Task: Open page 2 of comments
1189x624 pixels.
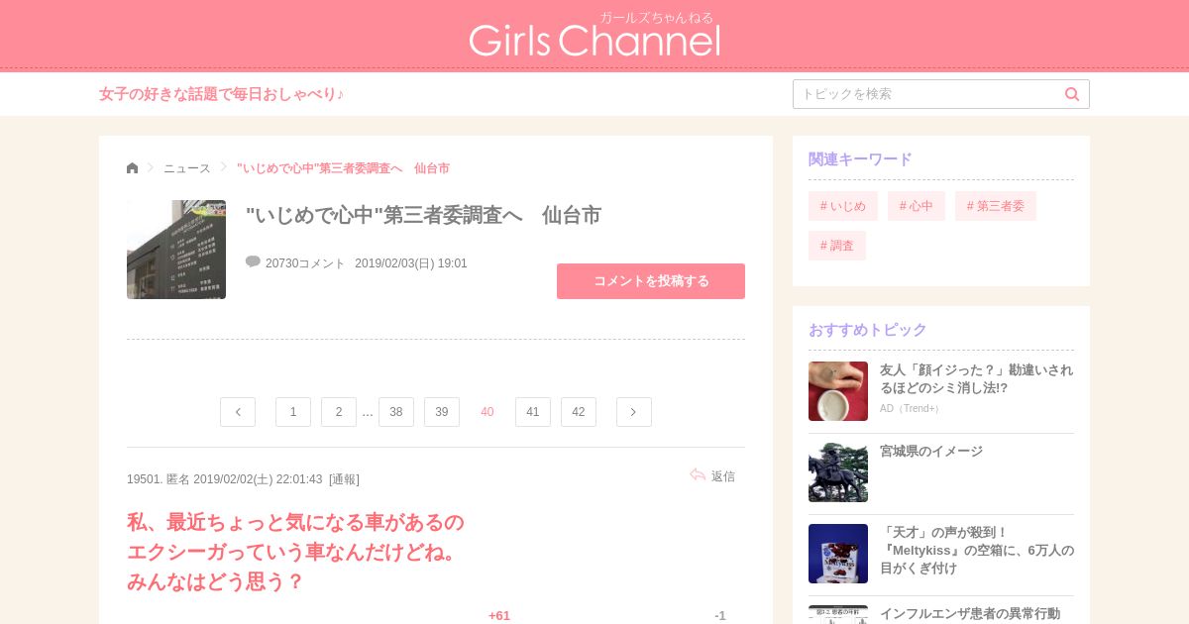Action: coord(339,412)
